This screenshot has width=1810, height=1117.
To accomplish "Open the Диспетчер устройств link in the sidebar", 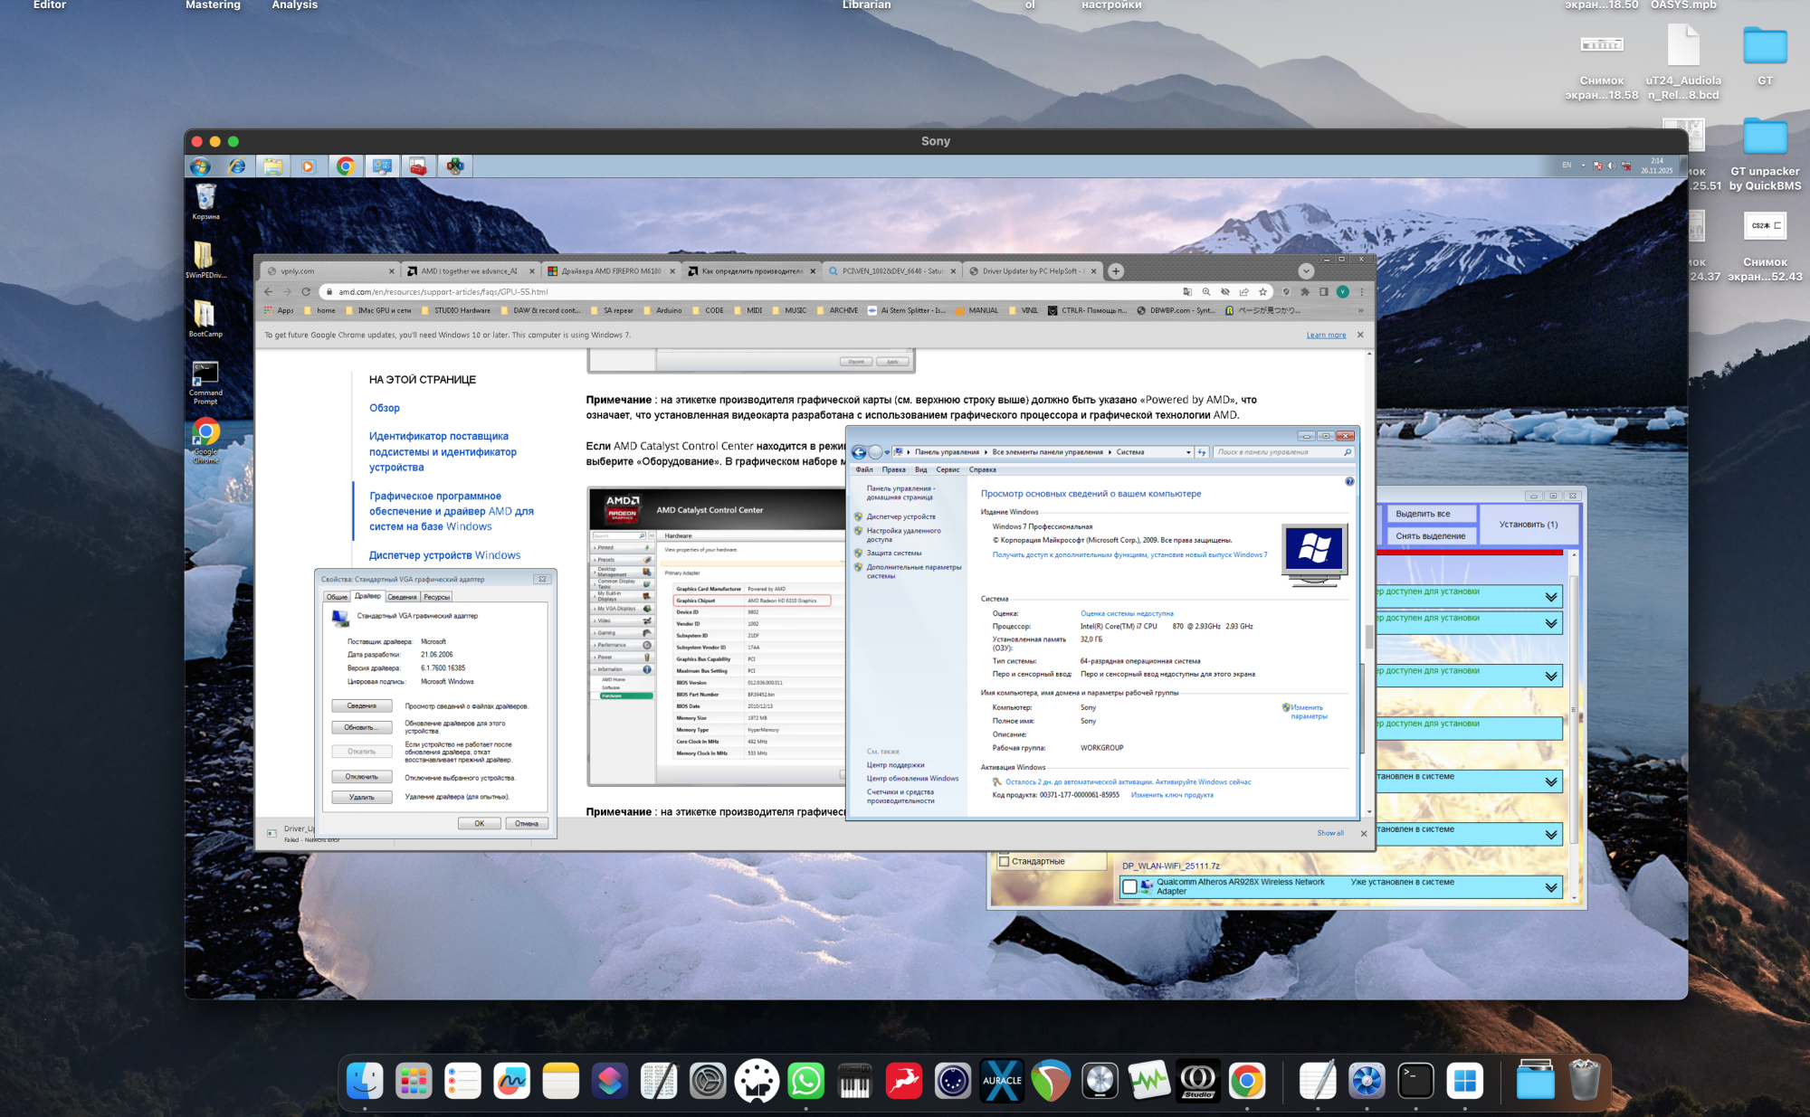I will tap(900, 516).
